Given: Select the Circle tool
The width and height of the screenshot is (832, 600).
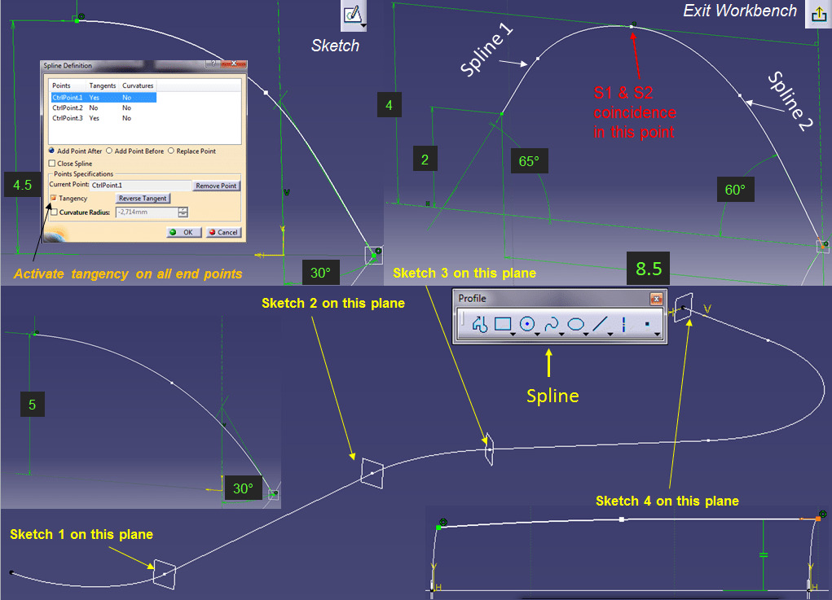Looking at the screenshot, I should click(x=527, y=324).
